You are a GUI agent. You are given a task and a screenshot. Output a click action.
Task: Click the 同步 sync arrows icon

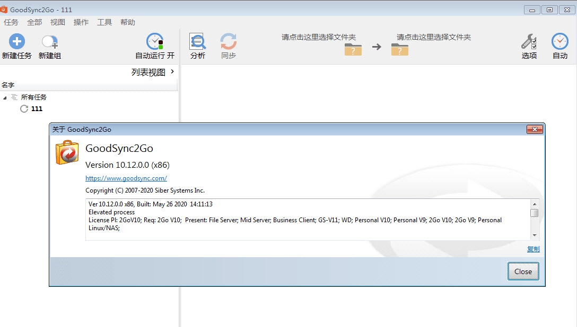(x=229, y=41)
